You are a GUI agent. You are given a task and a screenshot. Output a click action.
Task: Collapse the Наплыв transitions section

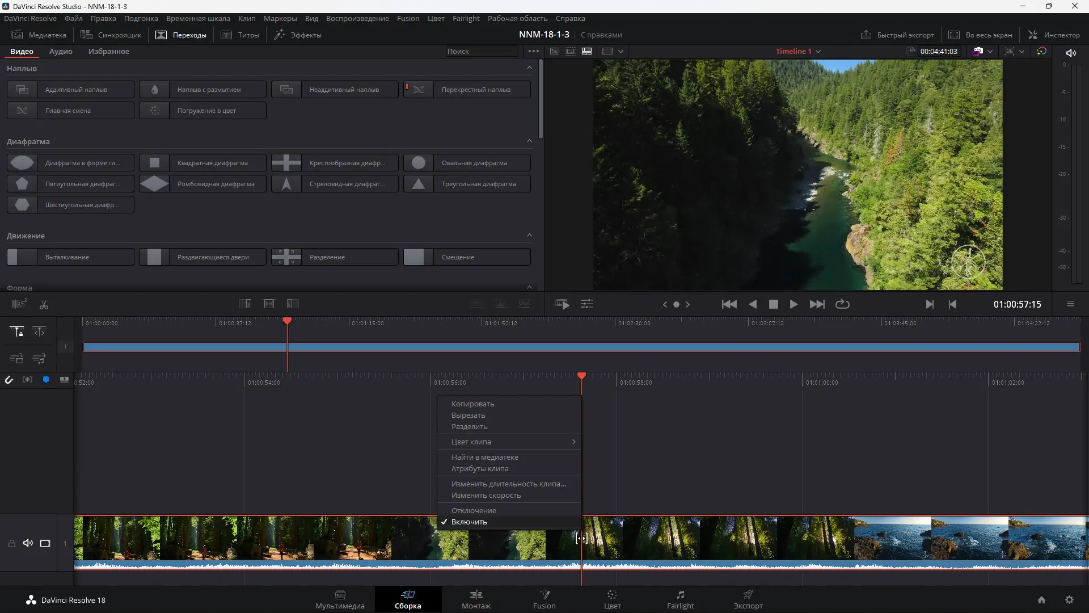pyautogui.click(x=529, y=68)
